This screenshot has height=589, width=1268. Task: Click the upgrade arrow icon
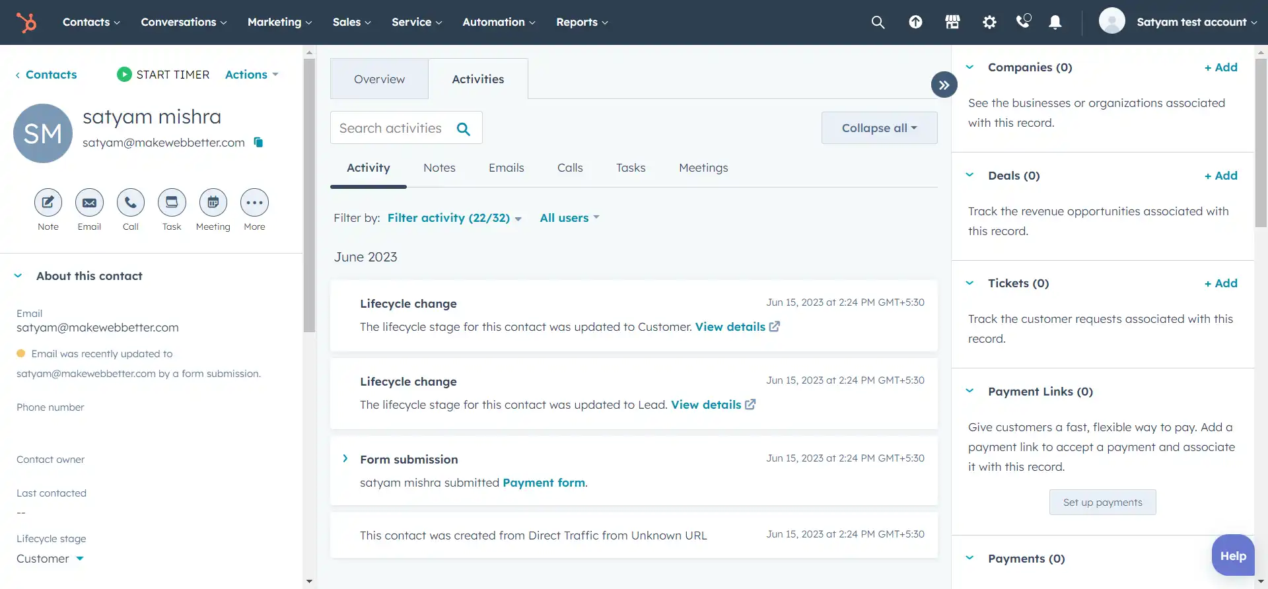point(915,22)
